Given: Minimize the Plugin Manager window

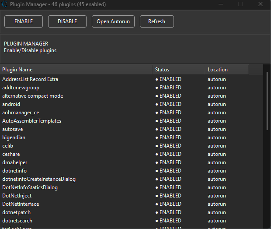Looking at the screenshot, I should (221, 4).
